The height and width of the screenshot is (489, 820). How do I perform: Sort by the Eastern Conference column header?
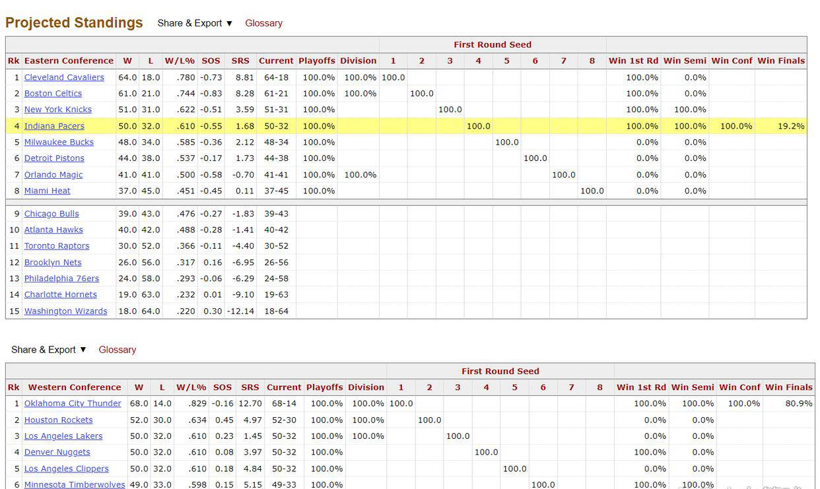[x=69, y=61]
